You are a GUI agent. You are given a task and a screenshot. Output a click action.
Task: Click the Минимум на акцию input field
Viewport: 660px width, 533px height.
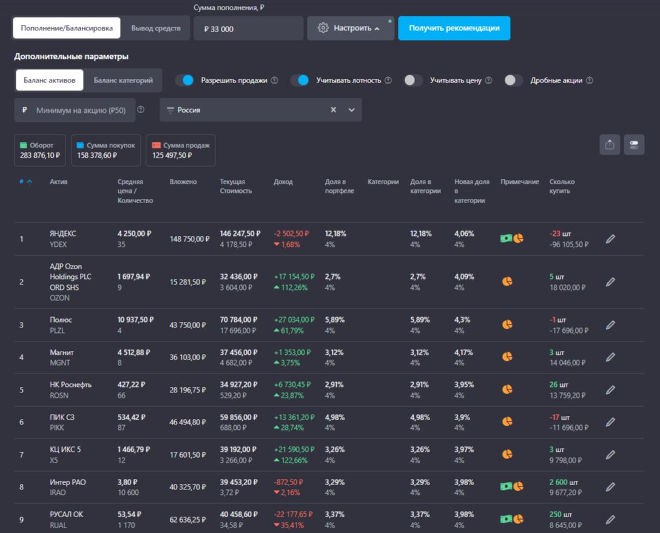[x=75, y=110]
